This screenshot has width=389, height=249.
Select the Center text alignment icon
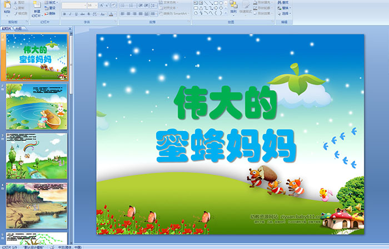click(x=129, y=14)
